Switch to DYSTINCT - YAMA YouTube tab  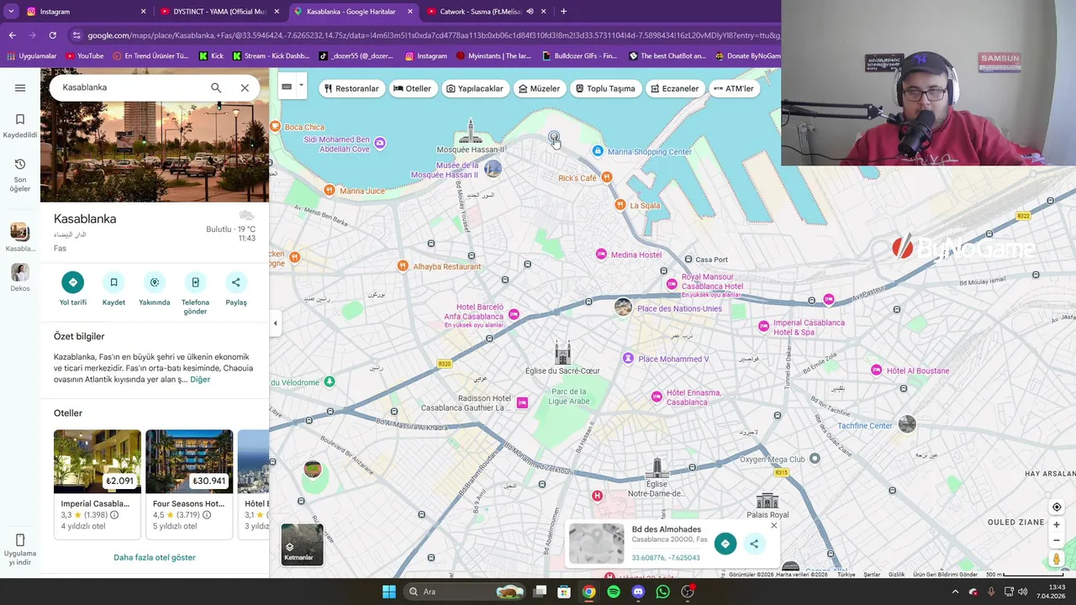click(219, 12)
